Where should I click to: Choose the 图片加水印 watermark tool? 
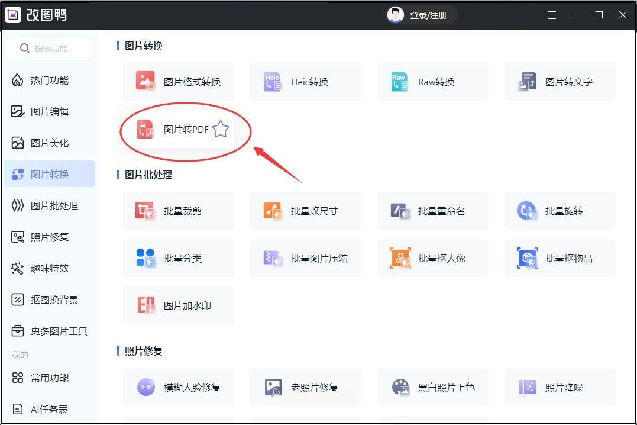[x=179, y=305]
